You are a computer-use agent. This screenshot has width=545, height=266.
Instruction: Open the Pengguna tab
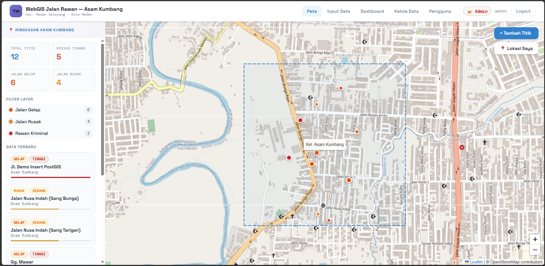click(x=440, y=11)
